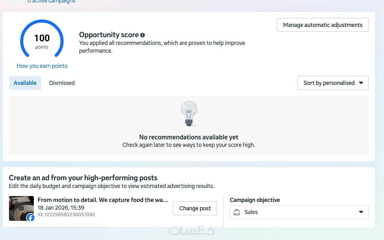Switch to the Dismissed tab
Image resolution: width=384 pixels, height=240 pixels.
62,83
